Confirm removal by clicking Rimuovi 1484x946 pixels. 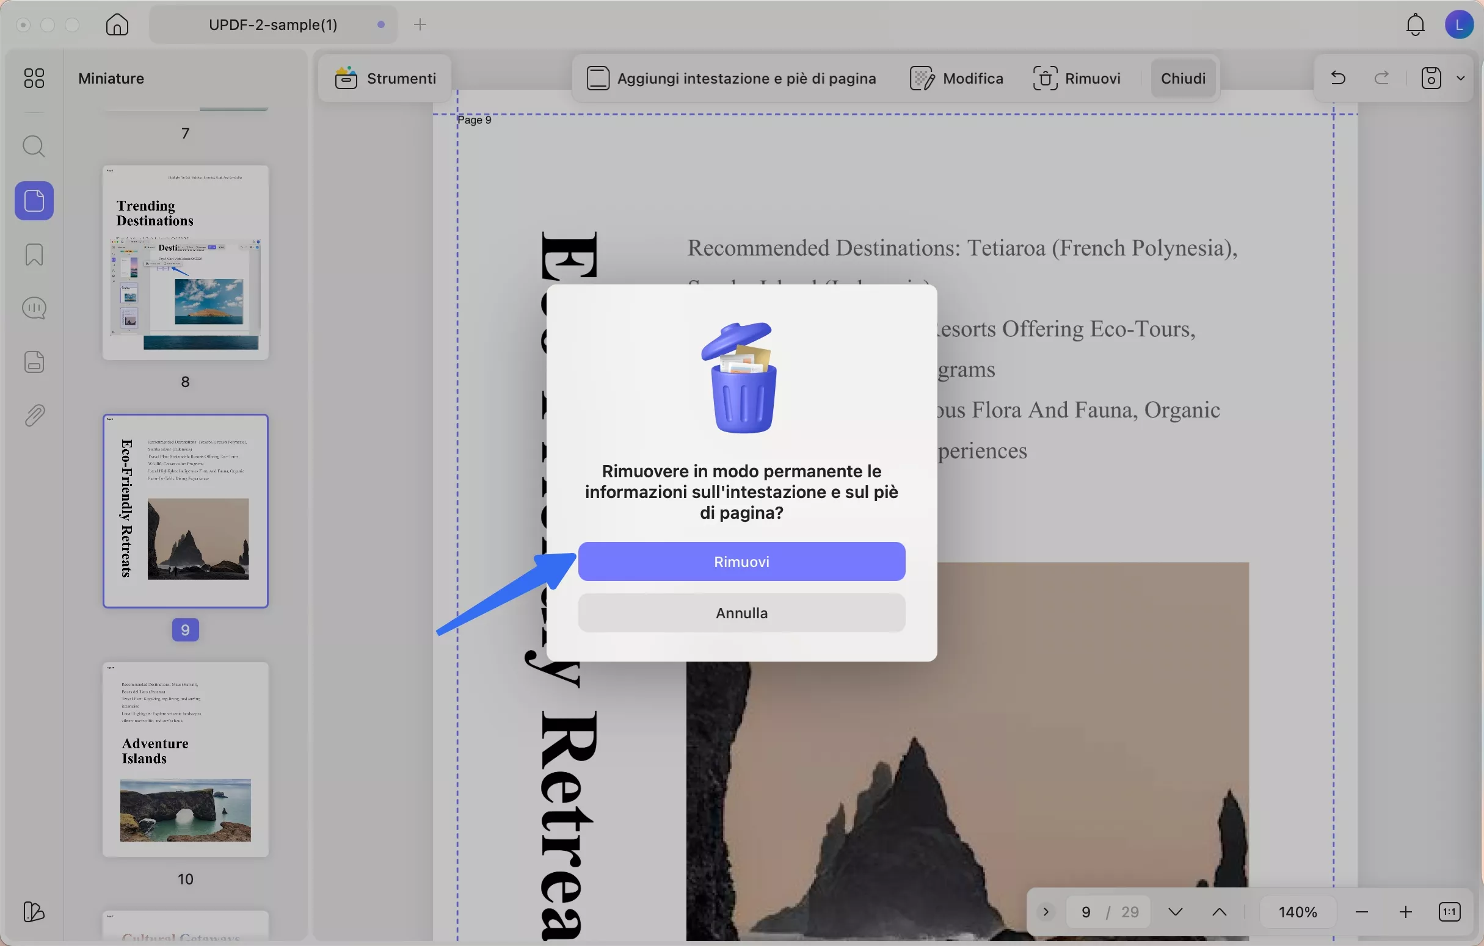pos(741,561)
